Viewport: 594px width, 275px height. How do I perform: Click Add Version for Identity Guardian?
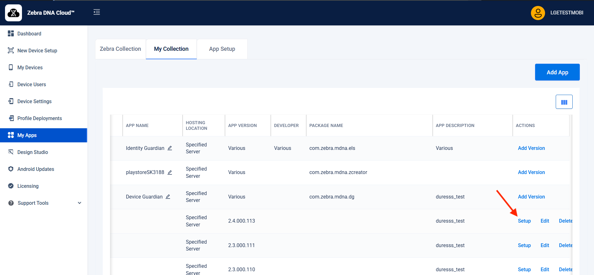[531, 148]
